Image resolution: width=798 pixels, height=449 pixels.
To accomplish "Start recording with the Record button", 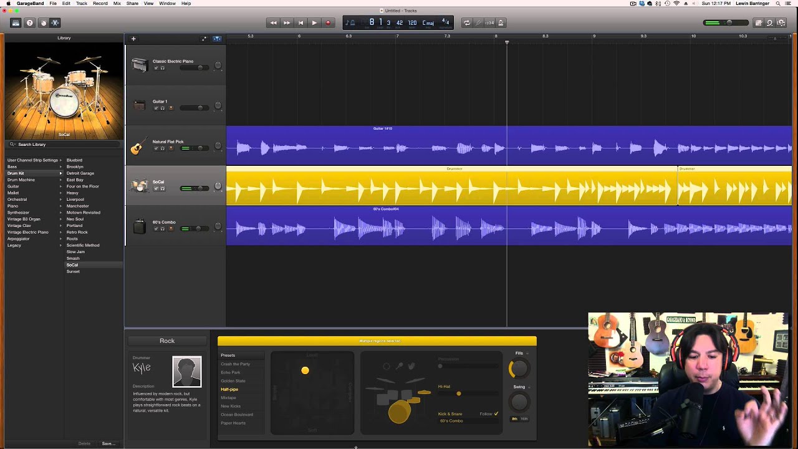I will (328, 23).
